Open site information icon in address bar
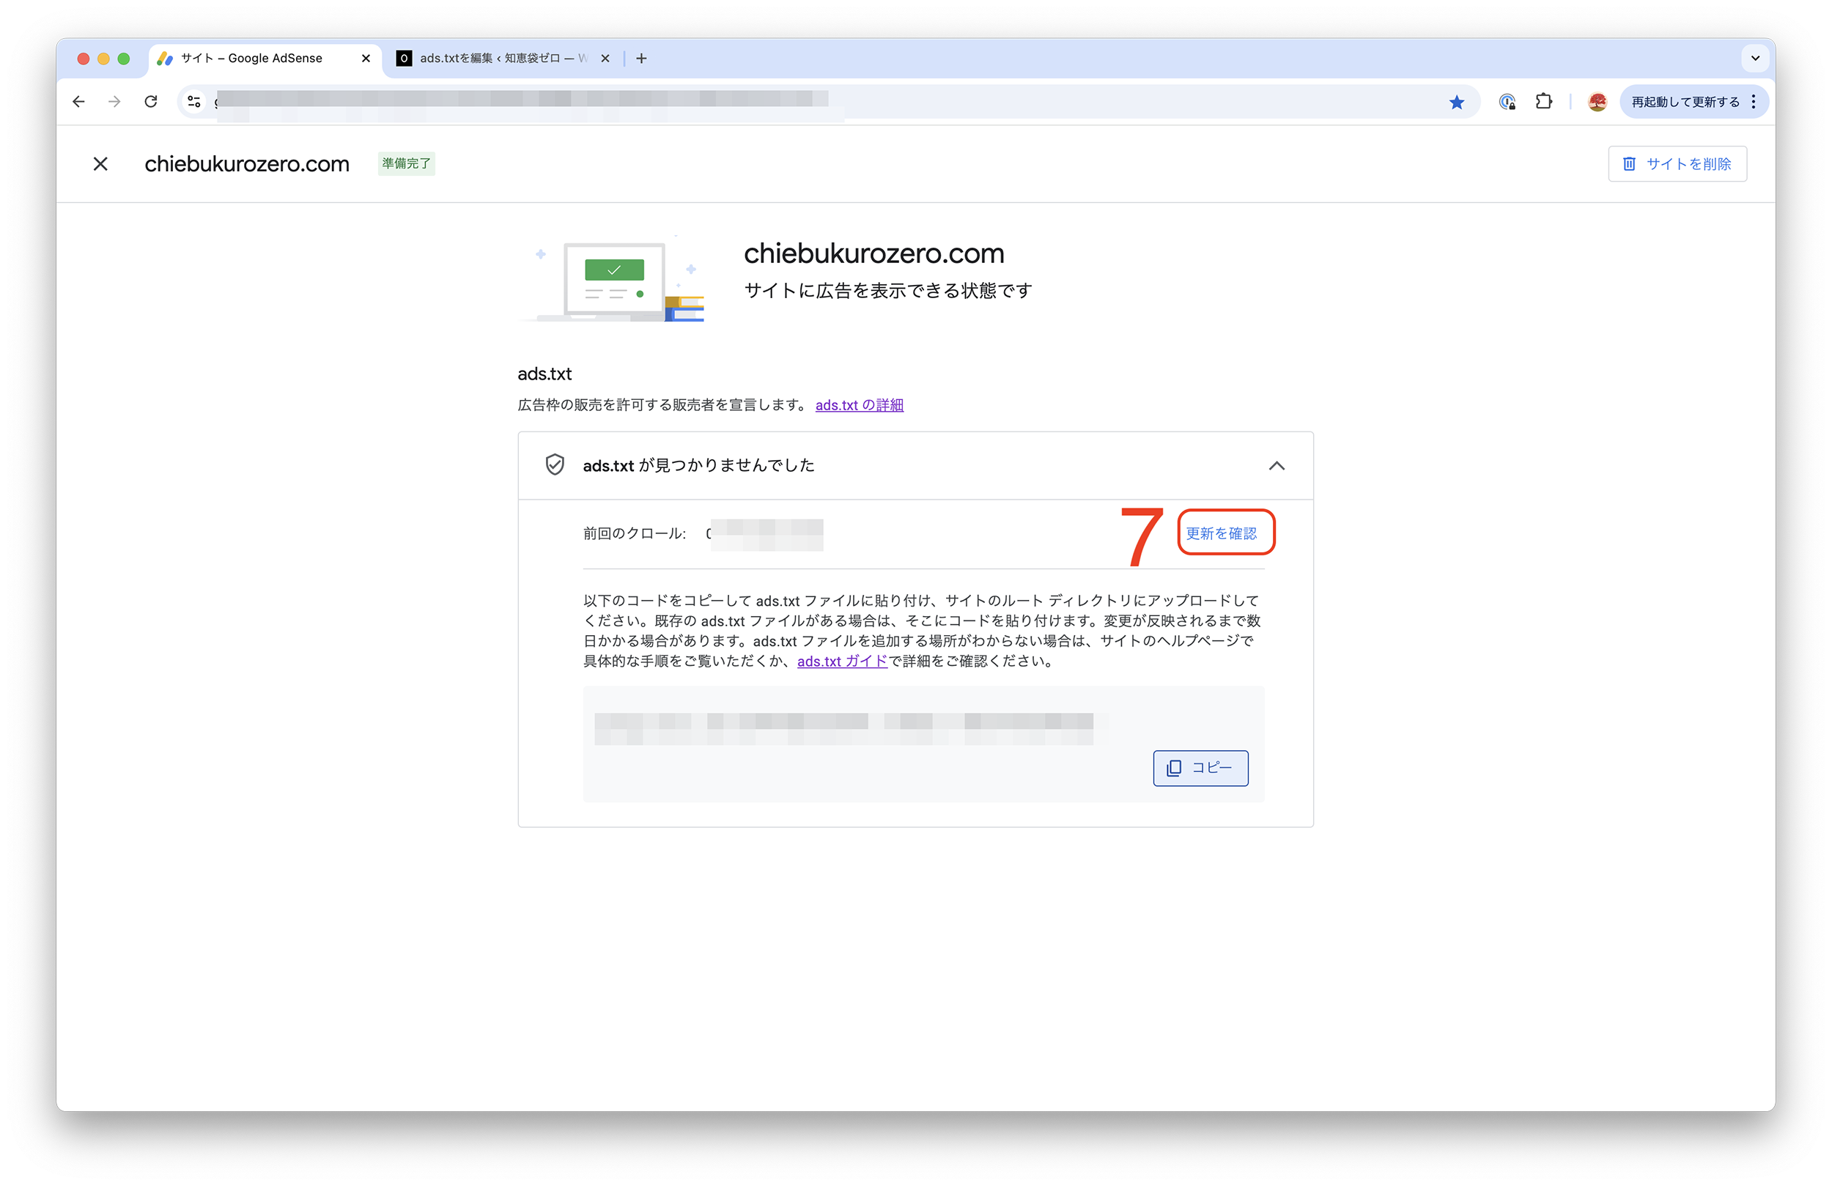 pyautogui.click(x=194, y=102)
